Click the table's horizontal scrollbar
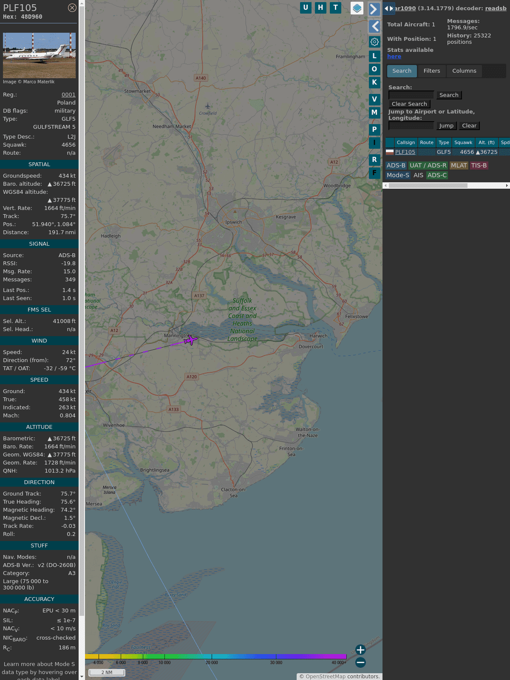This screenshot has width=510, height=680. pos(428,186)
